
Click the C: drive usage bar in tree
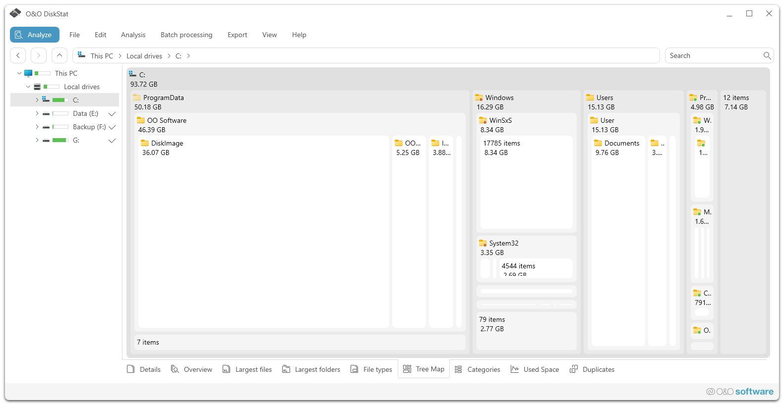tap(60, 100)
